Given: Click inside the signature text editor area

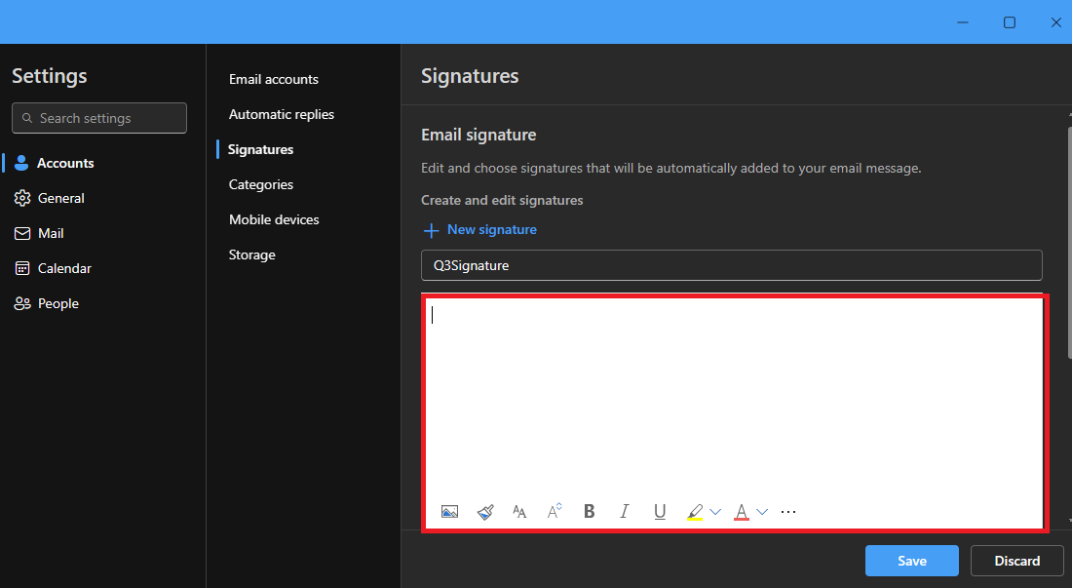Looking at the screenshot, I should [734, 397].
